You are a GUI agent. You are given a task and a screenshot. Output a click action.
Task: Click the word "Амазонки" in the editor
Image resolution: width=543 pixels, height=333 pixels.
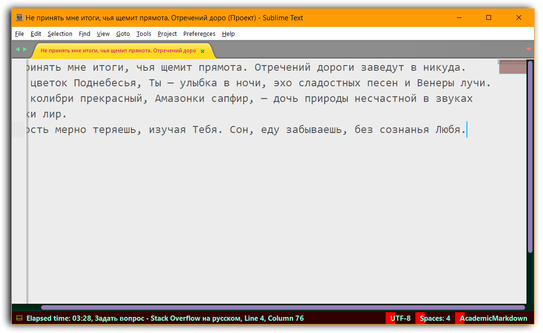pyautogui.click(x=180, y=99)
